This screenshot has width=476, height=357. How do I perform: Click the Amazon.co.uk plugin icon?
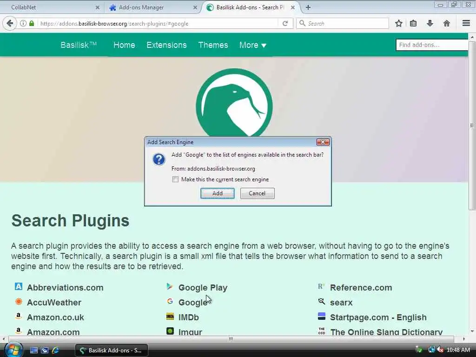(x=19, y=316)
